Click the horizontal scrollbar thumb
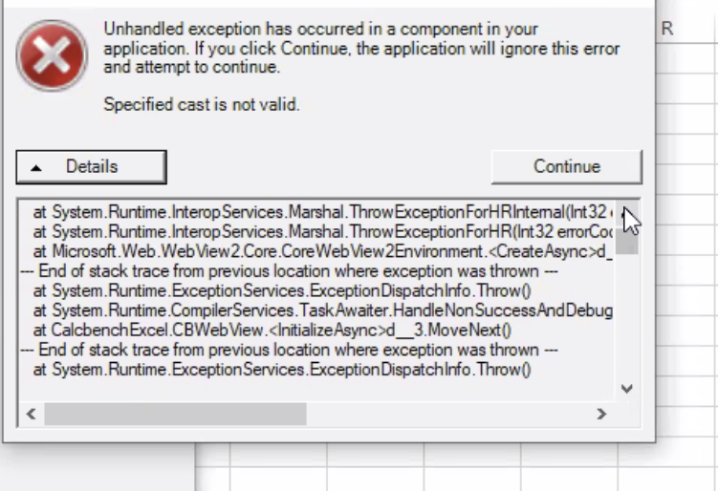 click(x=175, y=414)
